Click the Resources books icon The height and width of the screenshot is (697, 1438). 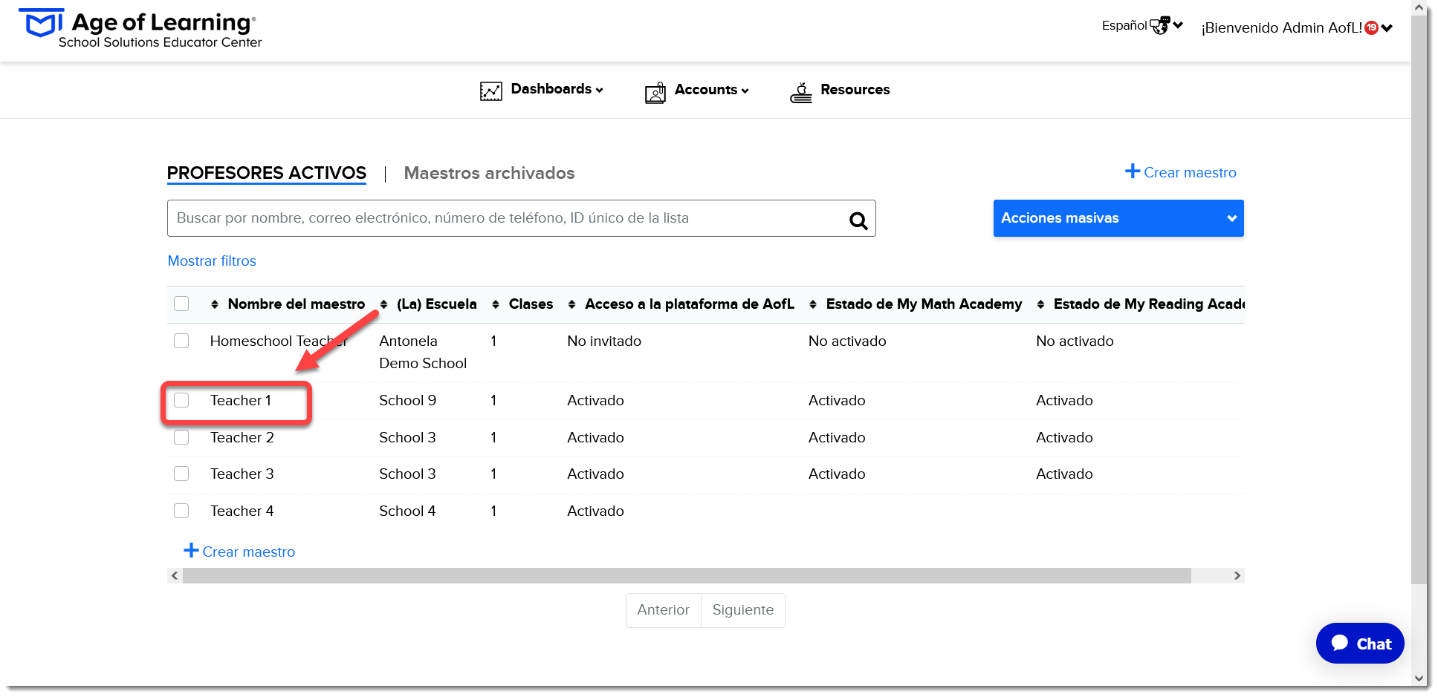(801, 93)
